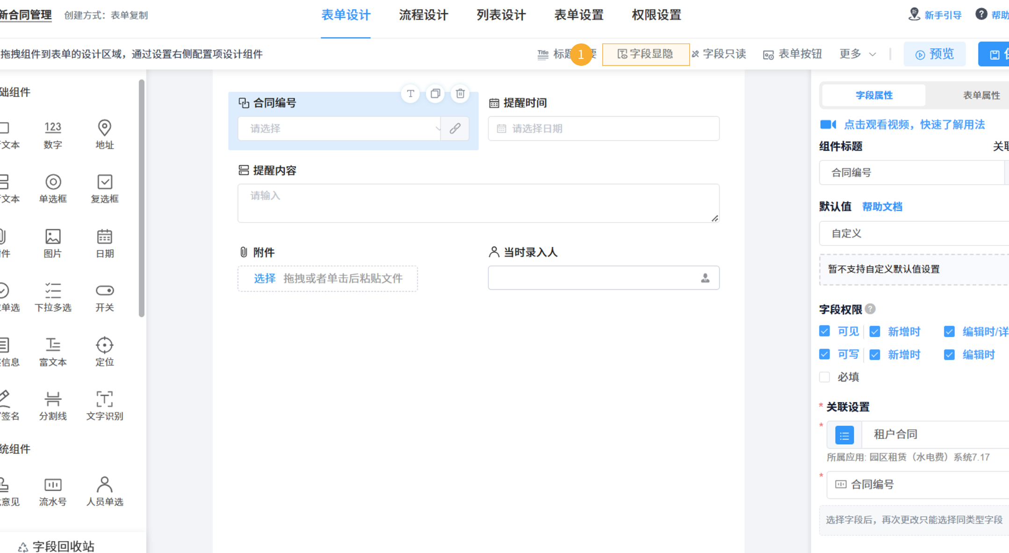
Task: Pick the 定位 location component
Action: tap(104, 352)
